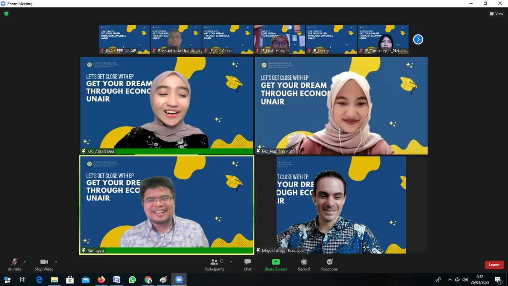Open Firefox from the taskbar
This screenshot has width=508, height=286.
101,280
